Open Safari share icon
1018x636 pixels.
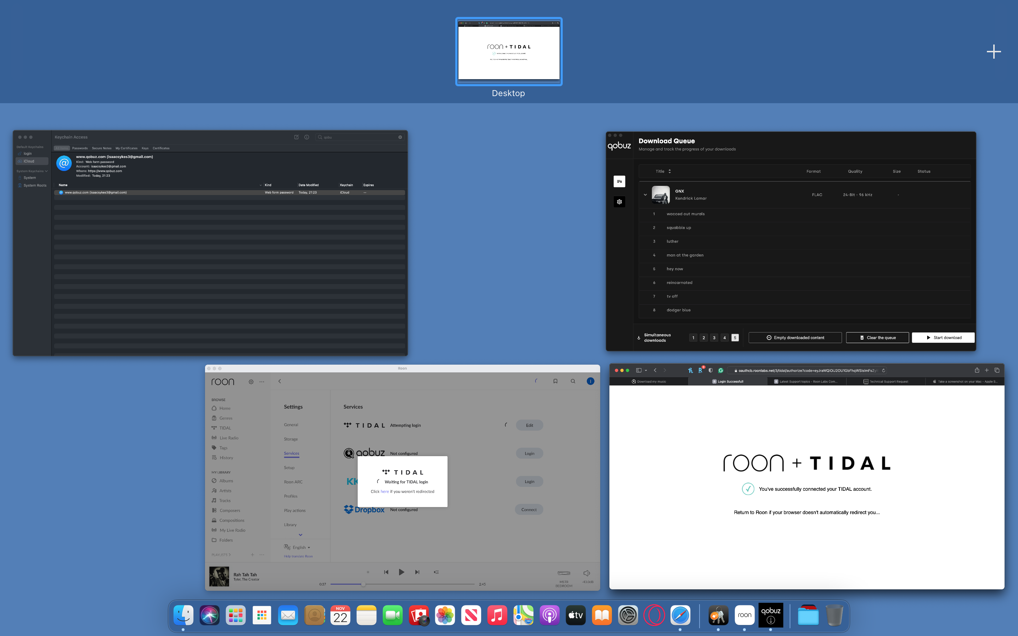(977, 370)
